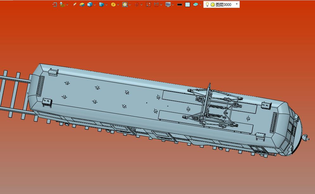Viewport: 315px width, 194px height.
Task: Click the magnifier zoom icon
Action: coord(125,5)
